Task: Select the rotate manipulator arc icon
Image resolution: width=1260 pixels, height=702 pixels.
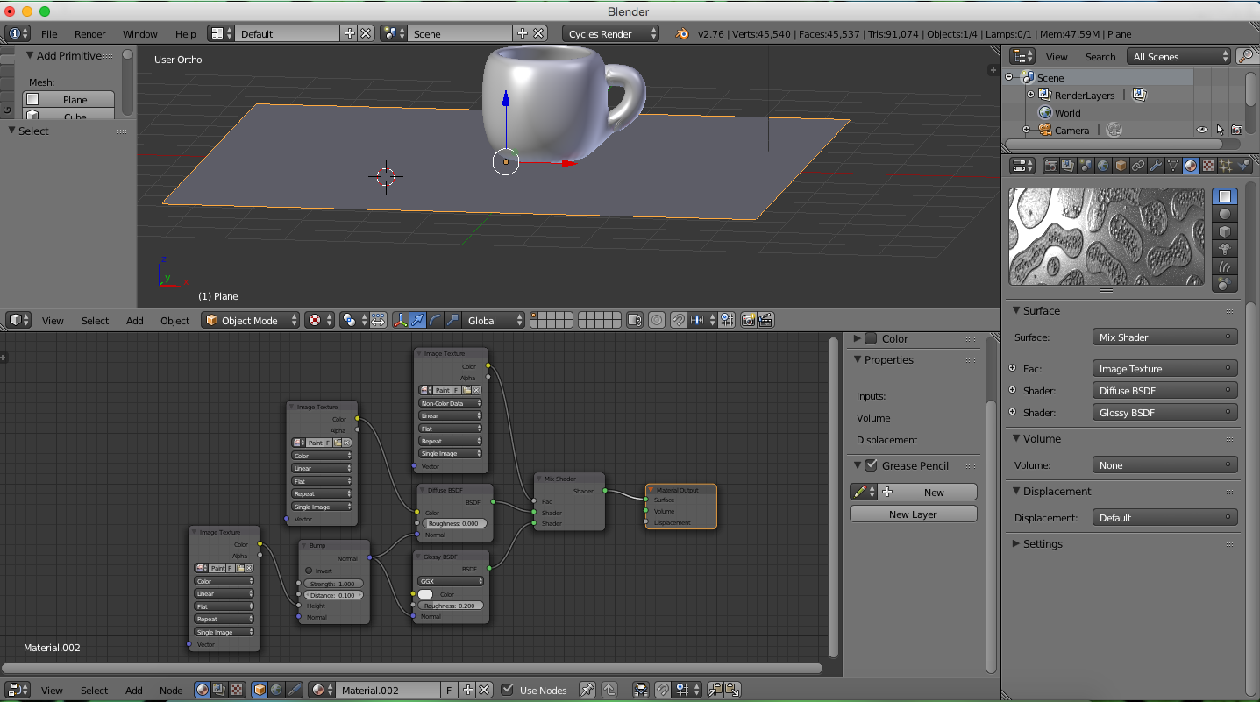Action: [x=435, y=320]
